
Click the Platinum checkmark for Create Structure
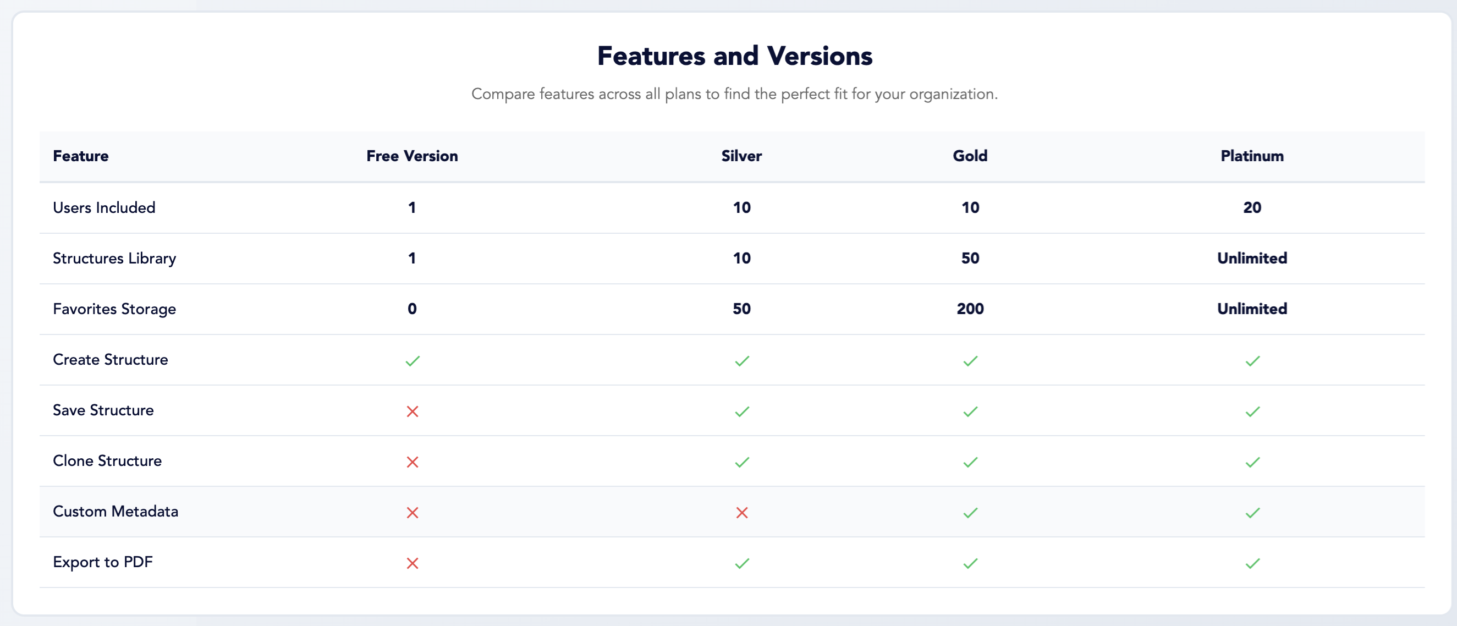pyautogui.click(x=1252, y=361)
